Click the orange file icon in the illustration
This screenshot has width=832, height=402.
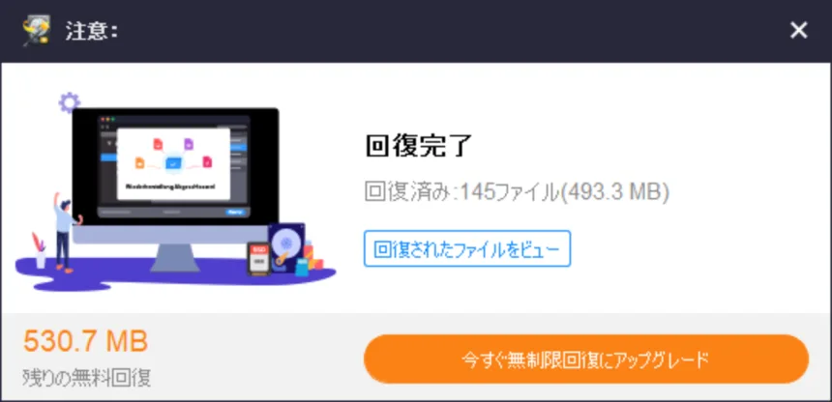tap(139, 162)
